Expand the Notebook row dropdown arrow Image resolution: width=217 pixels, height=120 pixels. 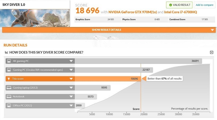pyautogui.click(x=71, y=97)
